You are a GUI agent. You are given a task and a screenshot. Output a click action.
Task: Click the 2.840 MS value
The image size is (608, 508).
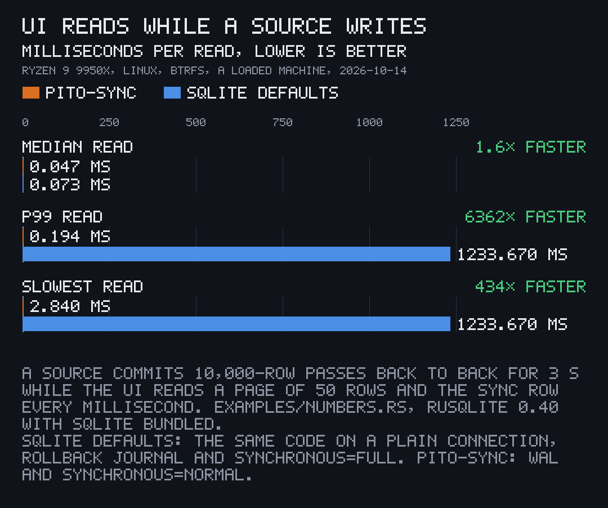70,306
